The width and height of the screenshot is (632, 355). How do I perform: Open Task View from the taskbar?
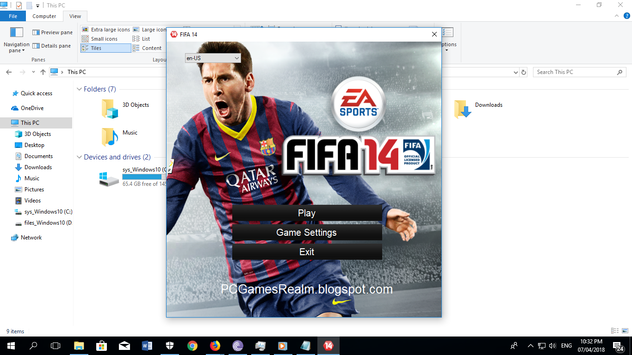[56, 346]
